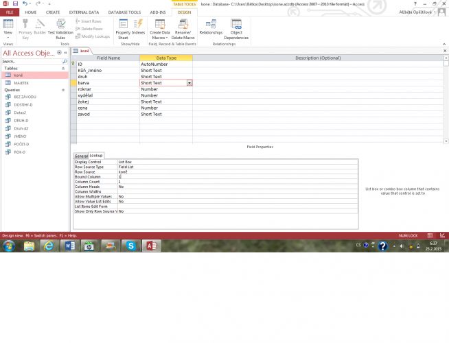
Task: Open the FILE tab
Action: tap(10, 12)
